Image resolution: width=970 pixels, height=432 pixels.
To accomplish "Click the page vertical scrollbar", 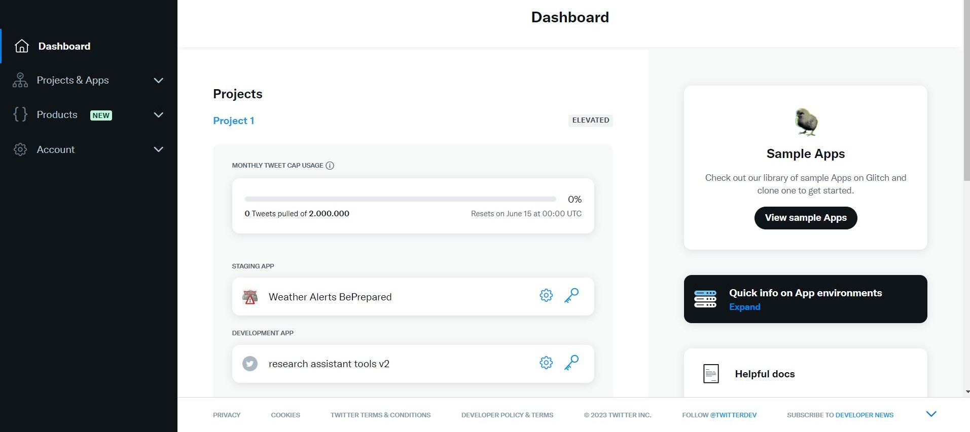I will [966, 91].
